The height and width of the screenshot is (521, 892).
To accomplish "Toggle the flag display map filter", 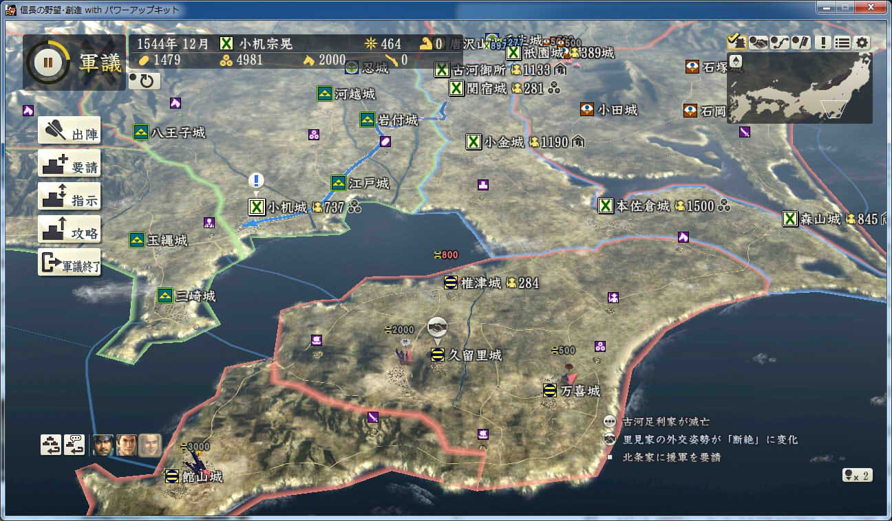I will tap(800, 43).
